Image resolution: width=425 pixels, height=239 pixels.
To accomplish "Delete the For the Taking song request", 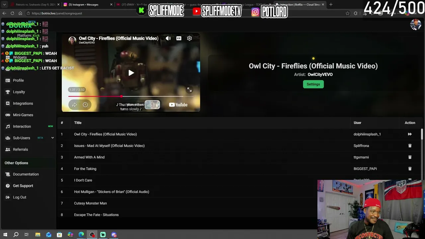I will tap(410, 169).
